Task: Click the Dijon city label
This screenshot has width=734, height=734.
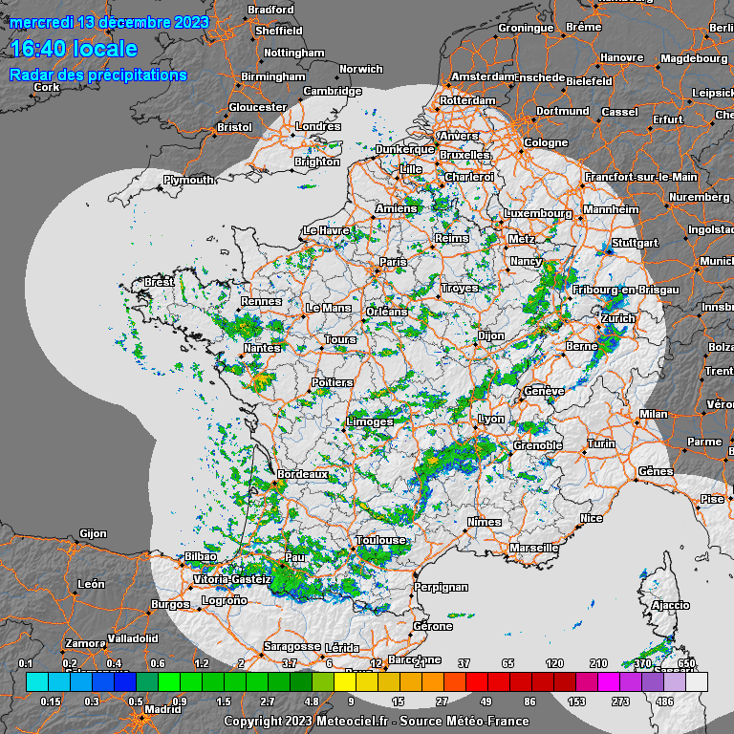Action: pos(490,336)
